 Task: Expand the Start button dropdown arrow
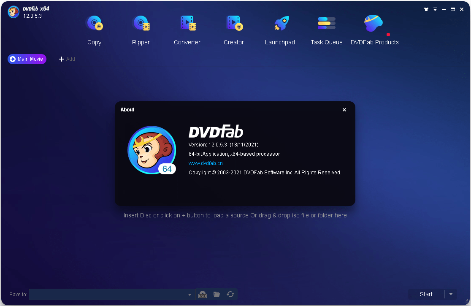(x=451, y=294)
